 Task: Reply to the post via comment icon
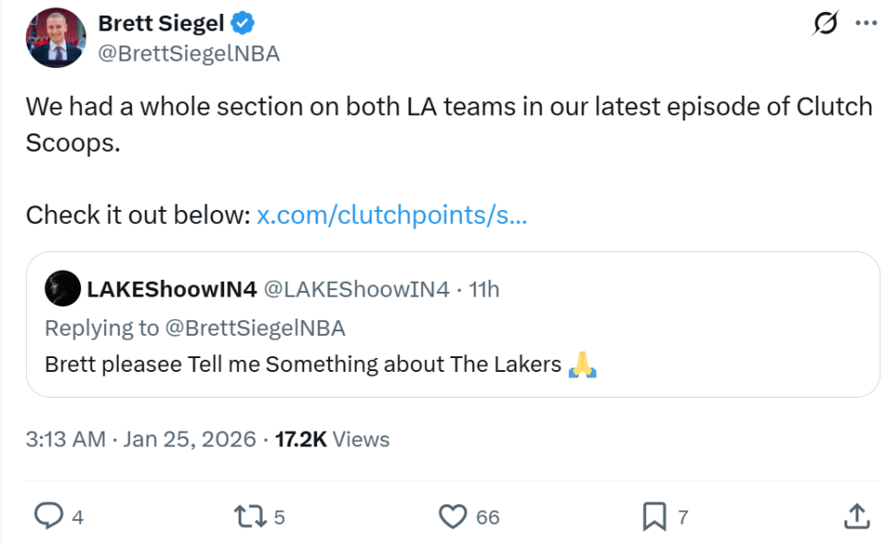47,516
